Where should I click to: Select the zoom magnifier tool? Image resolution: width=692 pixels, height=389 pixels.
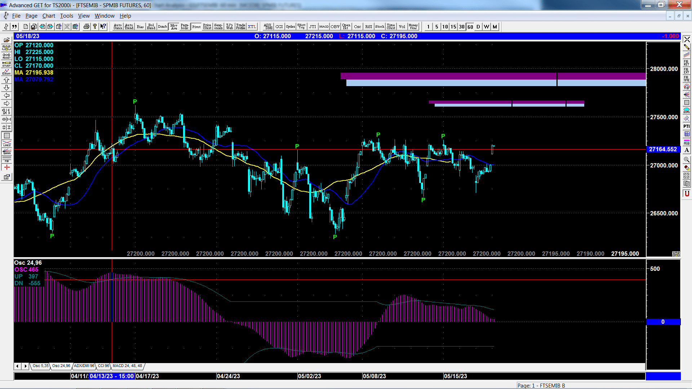(687, 160)
